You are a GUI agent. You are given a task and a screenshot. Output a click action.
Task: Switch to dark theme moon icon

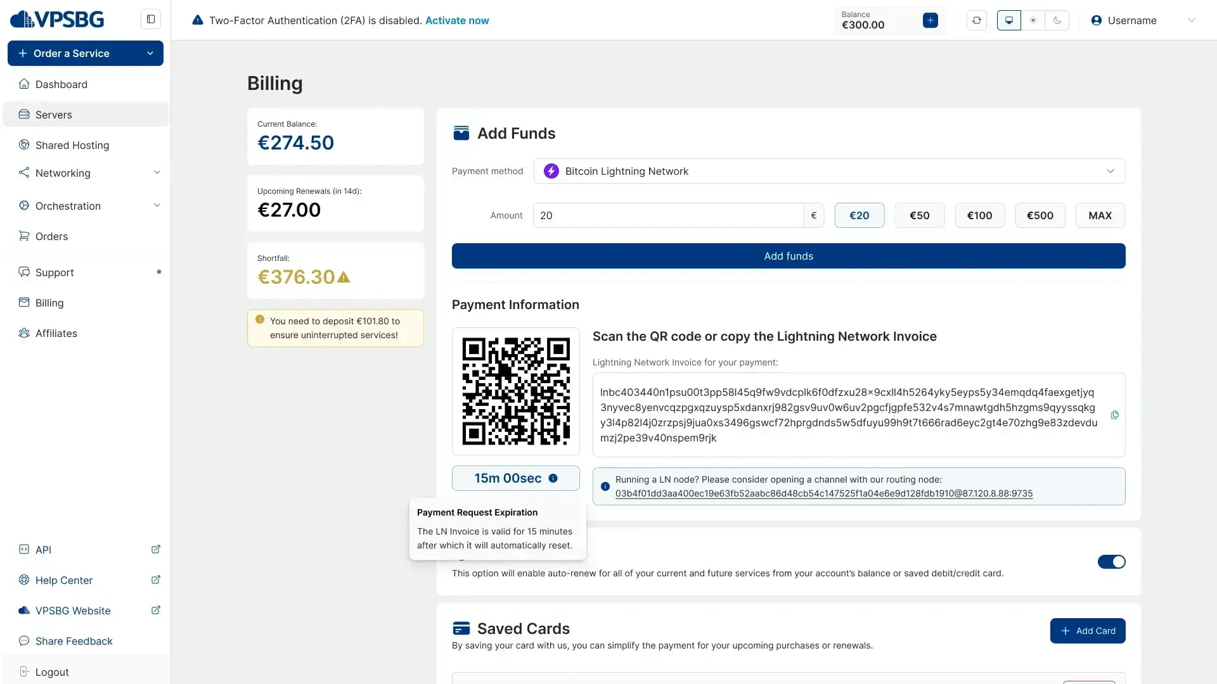(x=1057, y=20)
